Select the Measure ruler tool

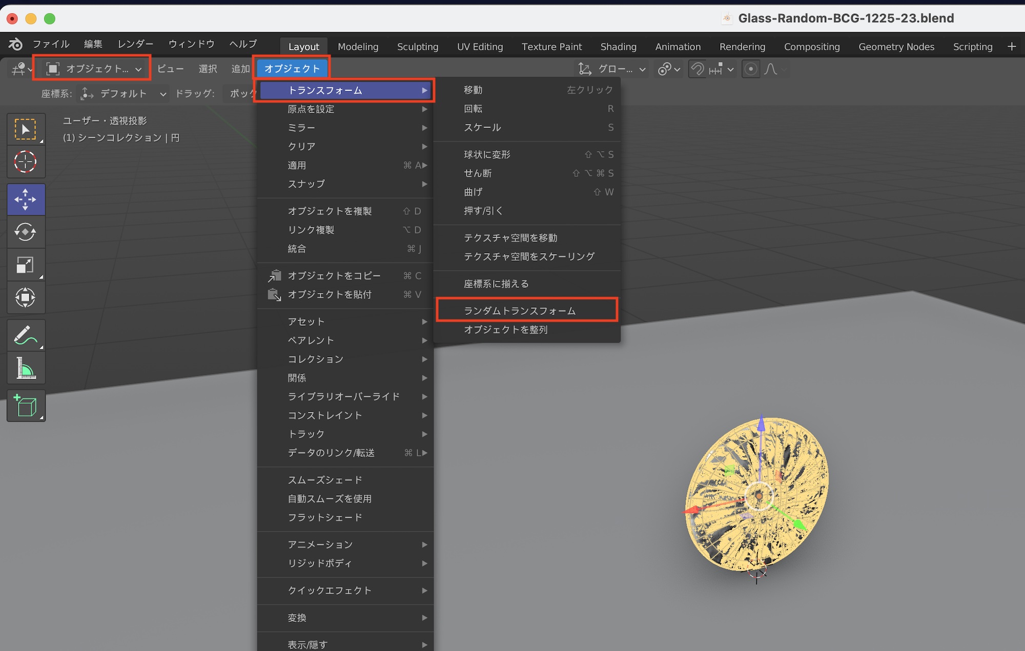click(x=25, y=368)
